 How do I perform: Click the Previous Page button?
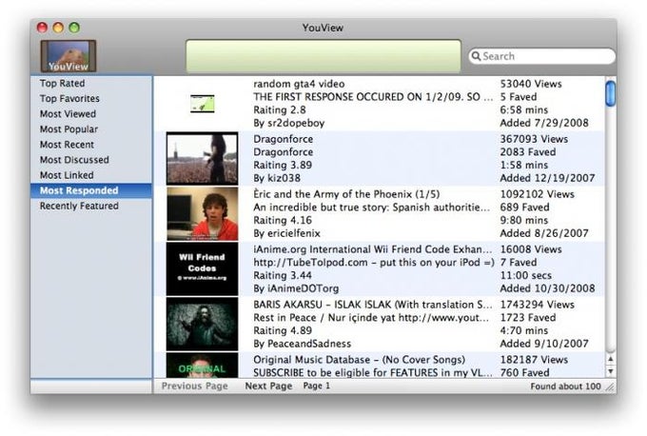[x=195, y=386]
